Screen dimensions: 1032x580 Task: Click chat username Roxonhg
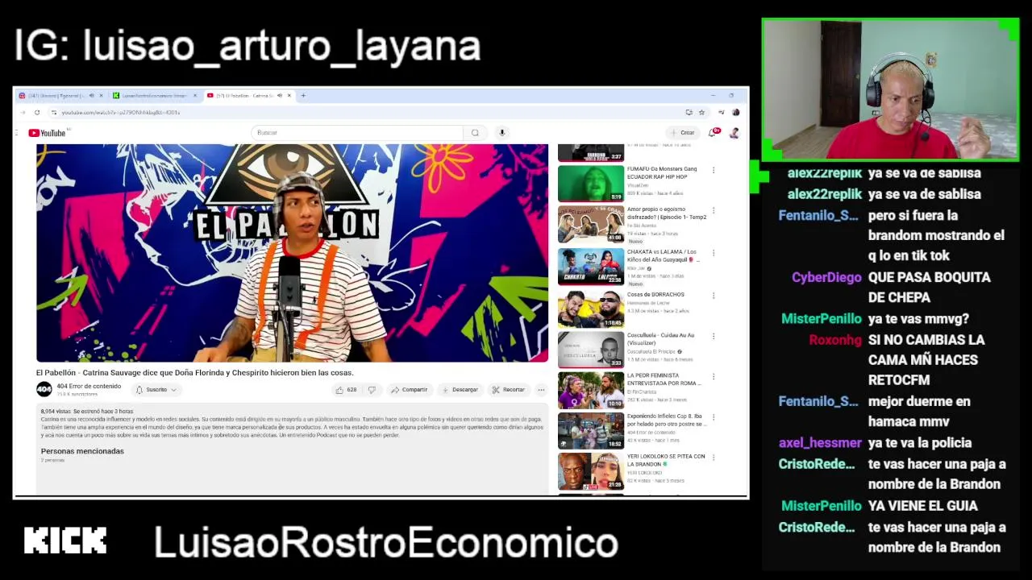[x=835, y=340]
